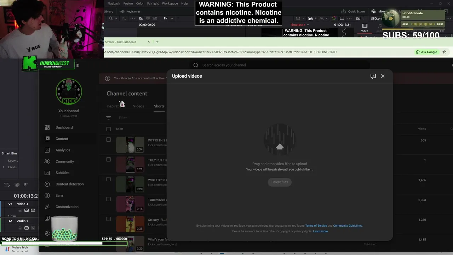This screenshot has width=453, height=255.
Task: Click the Select files button
Action: 280,182
